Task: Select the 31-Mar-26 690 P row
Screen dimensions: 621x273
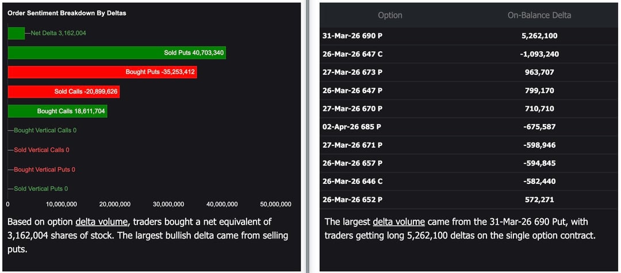Action: click(469, 36)
